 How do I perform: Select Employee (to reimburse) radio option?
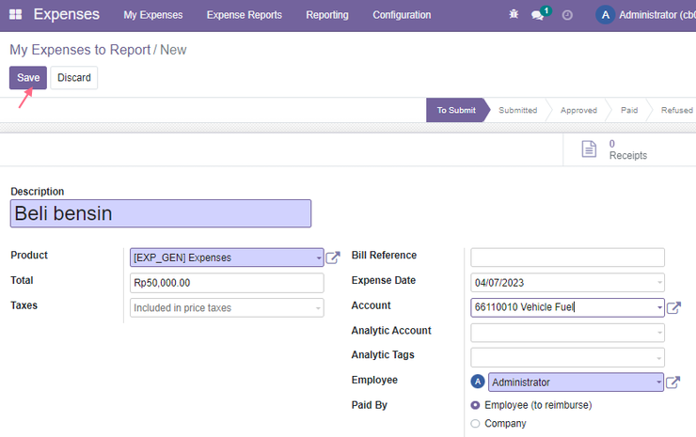pos(475,405)
